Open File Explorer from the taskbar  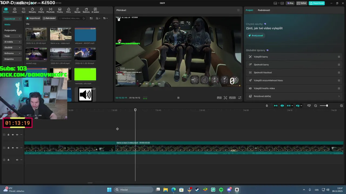(165, 190)
